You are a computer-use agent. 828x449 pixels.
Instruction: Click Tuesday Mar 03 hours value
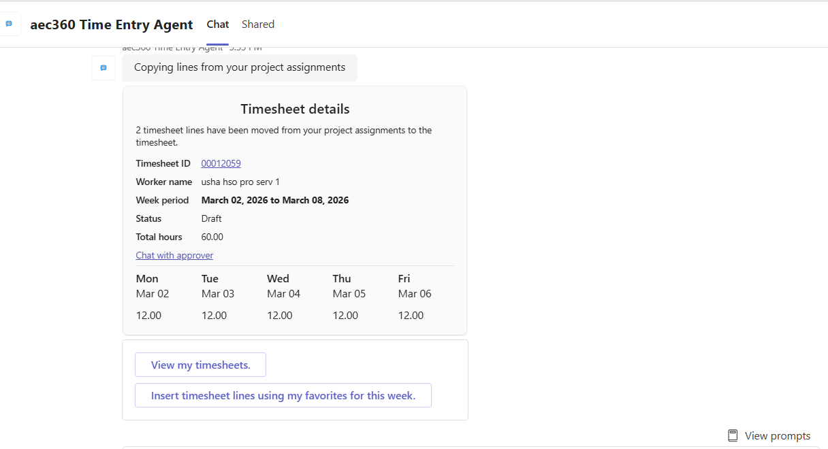tap(214, 315)
